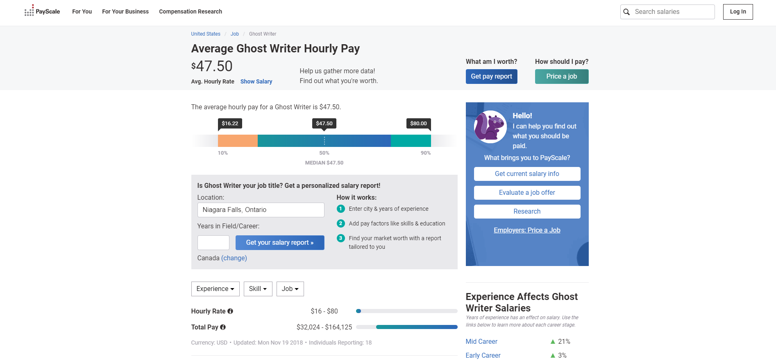Click the "Average Ghost Writer Hourly Pay" heading
The image size is (776, 363).
click(x=275, y=49)
